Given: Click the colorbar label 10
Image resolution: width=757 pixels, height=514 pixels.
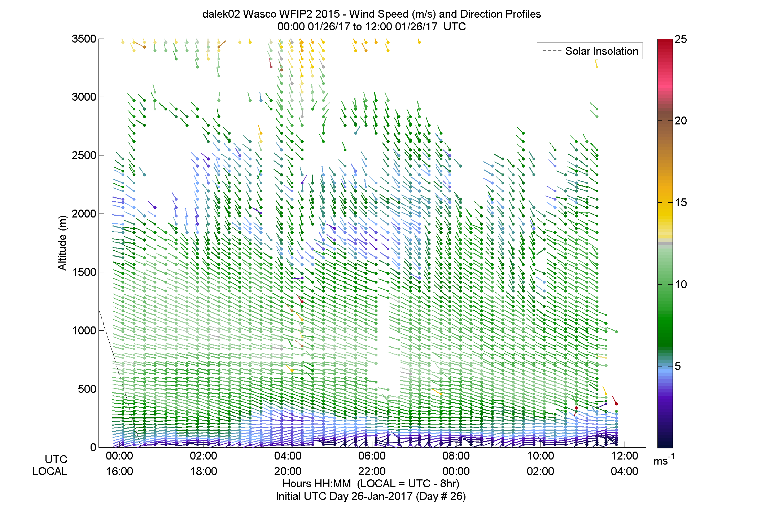Looking at the screenshot, I should click(681, 285).
